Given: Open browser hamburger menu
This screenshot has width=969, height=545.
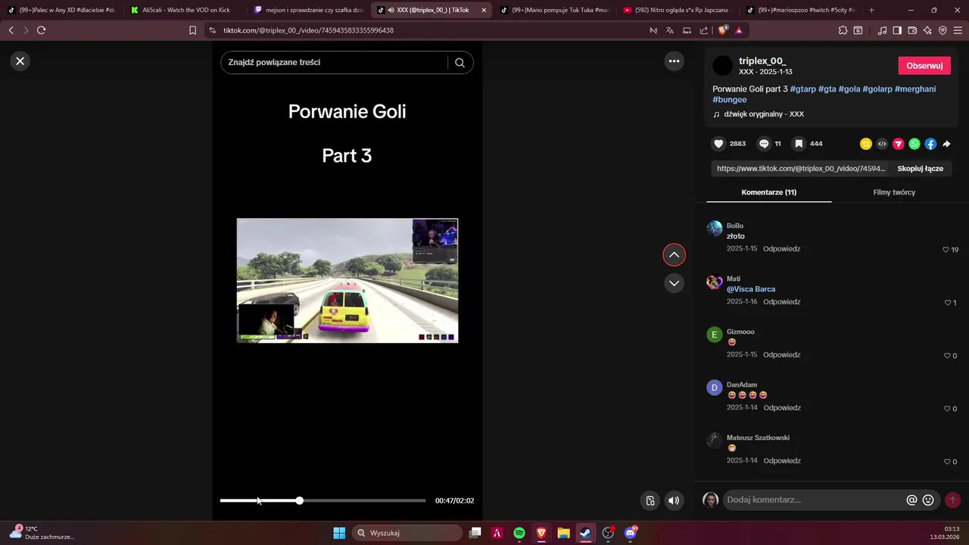Looking at the screenshot, I should coord(958,30).
